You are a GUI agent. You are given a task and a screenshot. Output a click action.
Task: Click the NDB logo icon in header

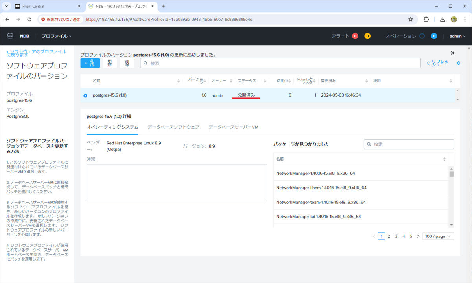[x=10, y=36]
